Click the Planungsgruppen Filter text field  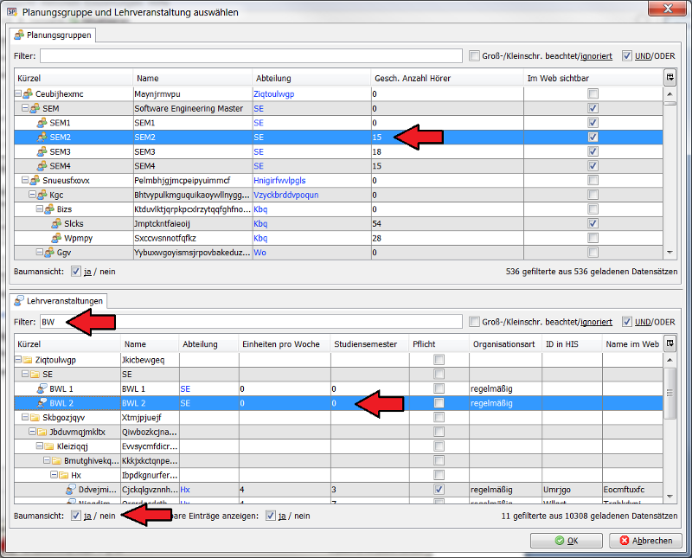(x=251, y=56)
